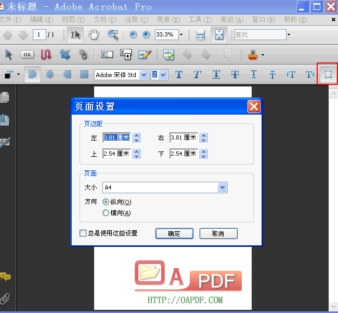Screen dimensions: 338x313
Task: Increase the 下 margin with stepper
Action: click(x=203, y=152)
